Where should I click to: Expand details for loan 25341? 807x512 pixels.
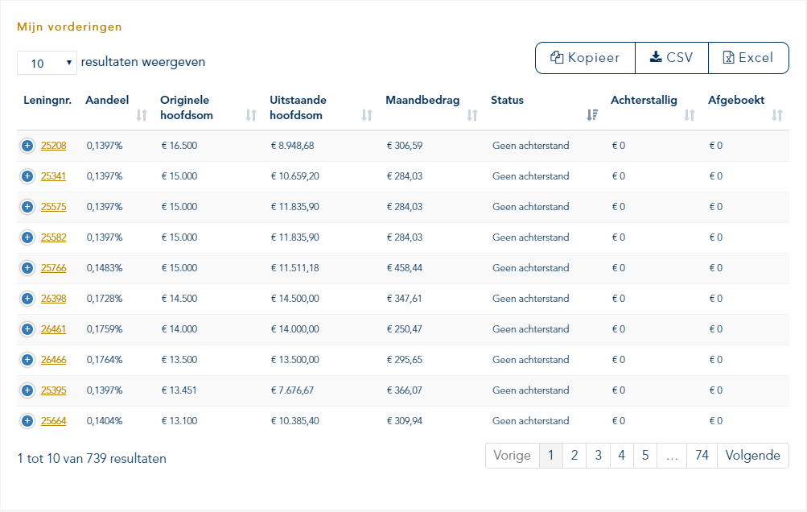click(27, 176)
